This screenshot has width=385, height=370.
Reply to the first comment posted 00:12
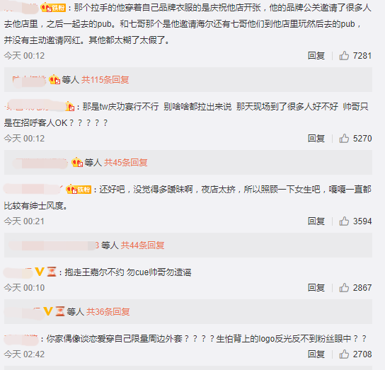(316, 56)
